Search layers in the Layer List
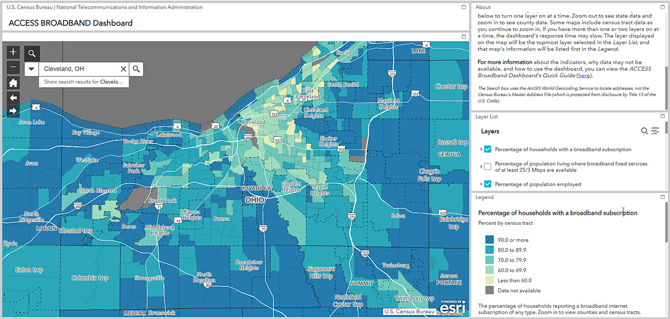 click(x=645, y=131)
